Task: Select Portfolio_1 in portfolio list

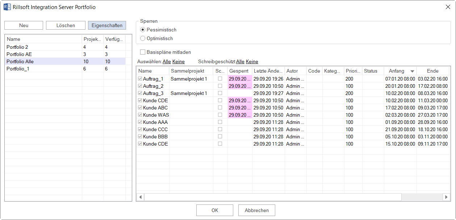Action: click(x=65, y=69)
